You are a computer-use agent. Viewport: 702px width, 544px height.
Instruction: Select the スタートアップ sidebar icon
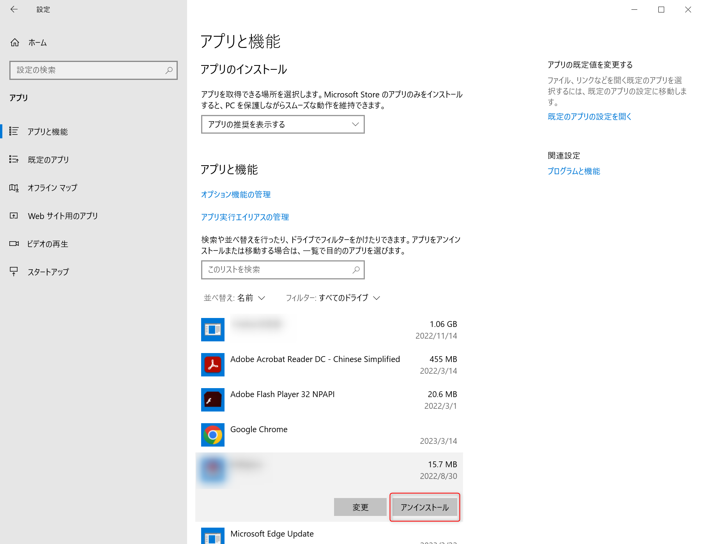click(x=14, y=272)
